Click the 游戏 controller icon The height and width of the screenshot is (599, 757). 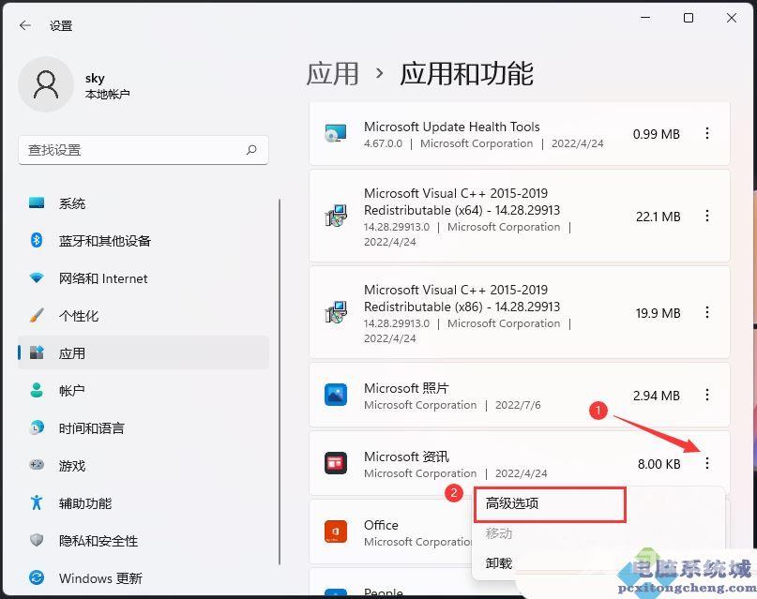click(37, 465)
